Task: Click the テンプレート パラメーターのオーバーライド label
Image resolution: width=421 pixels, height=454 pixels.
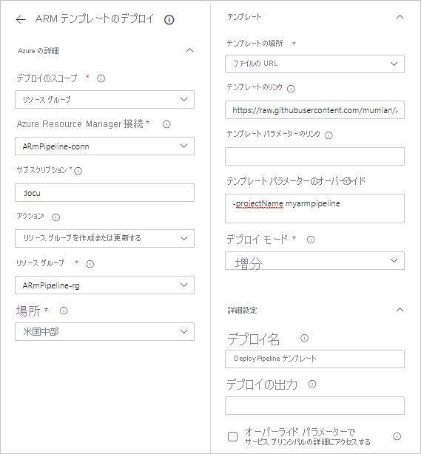Action: pos(296,181)
